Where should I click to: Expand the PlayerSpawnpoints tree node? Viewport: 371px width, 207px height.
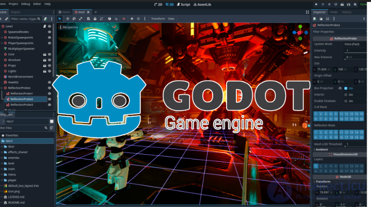coord(2,43)
